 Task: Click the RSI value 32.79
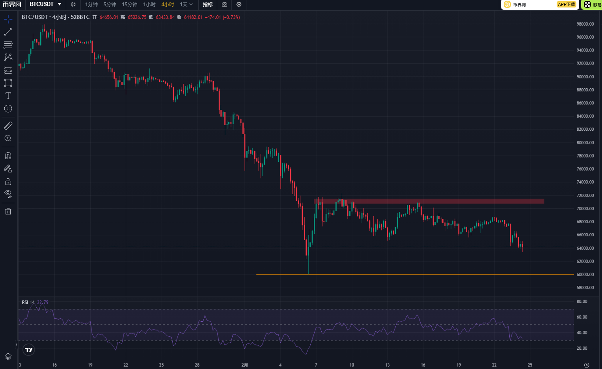pyautogui.click(x=43, y=302)
